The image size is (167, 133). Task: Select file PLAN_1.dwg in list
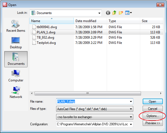point(46,32)
